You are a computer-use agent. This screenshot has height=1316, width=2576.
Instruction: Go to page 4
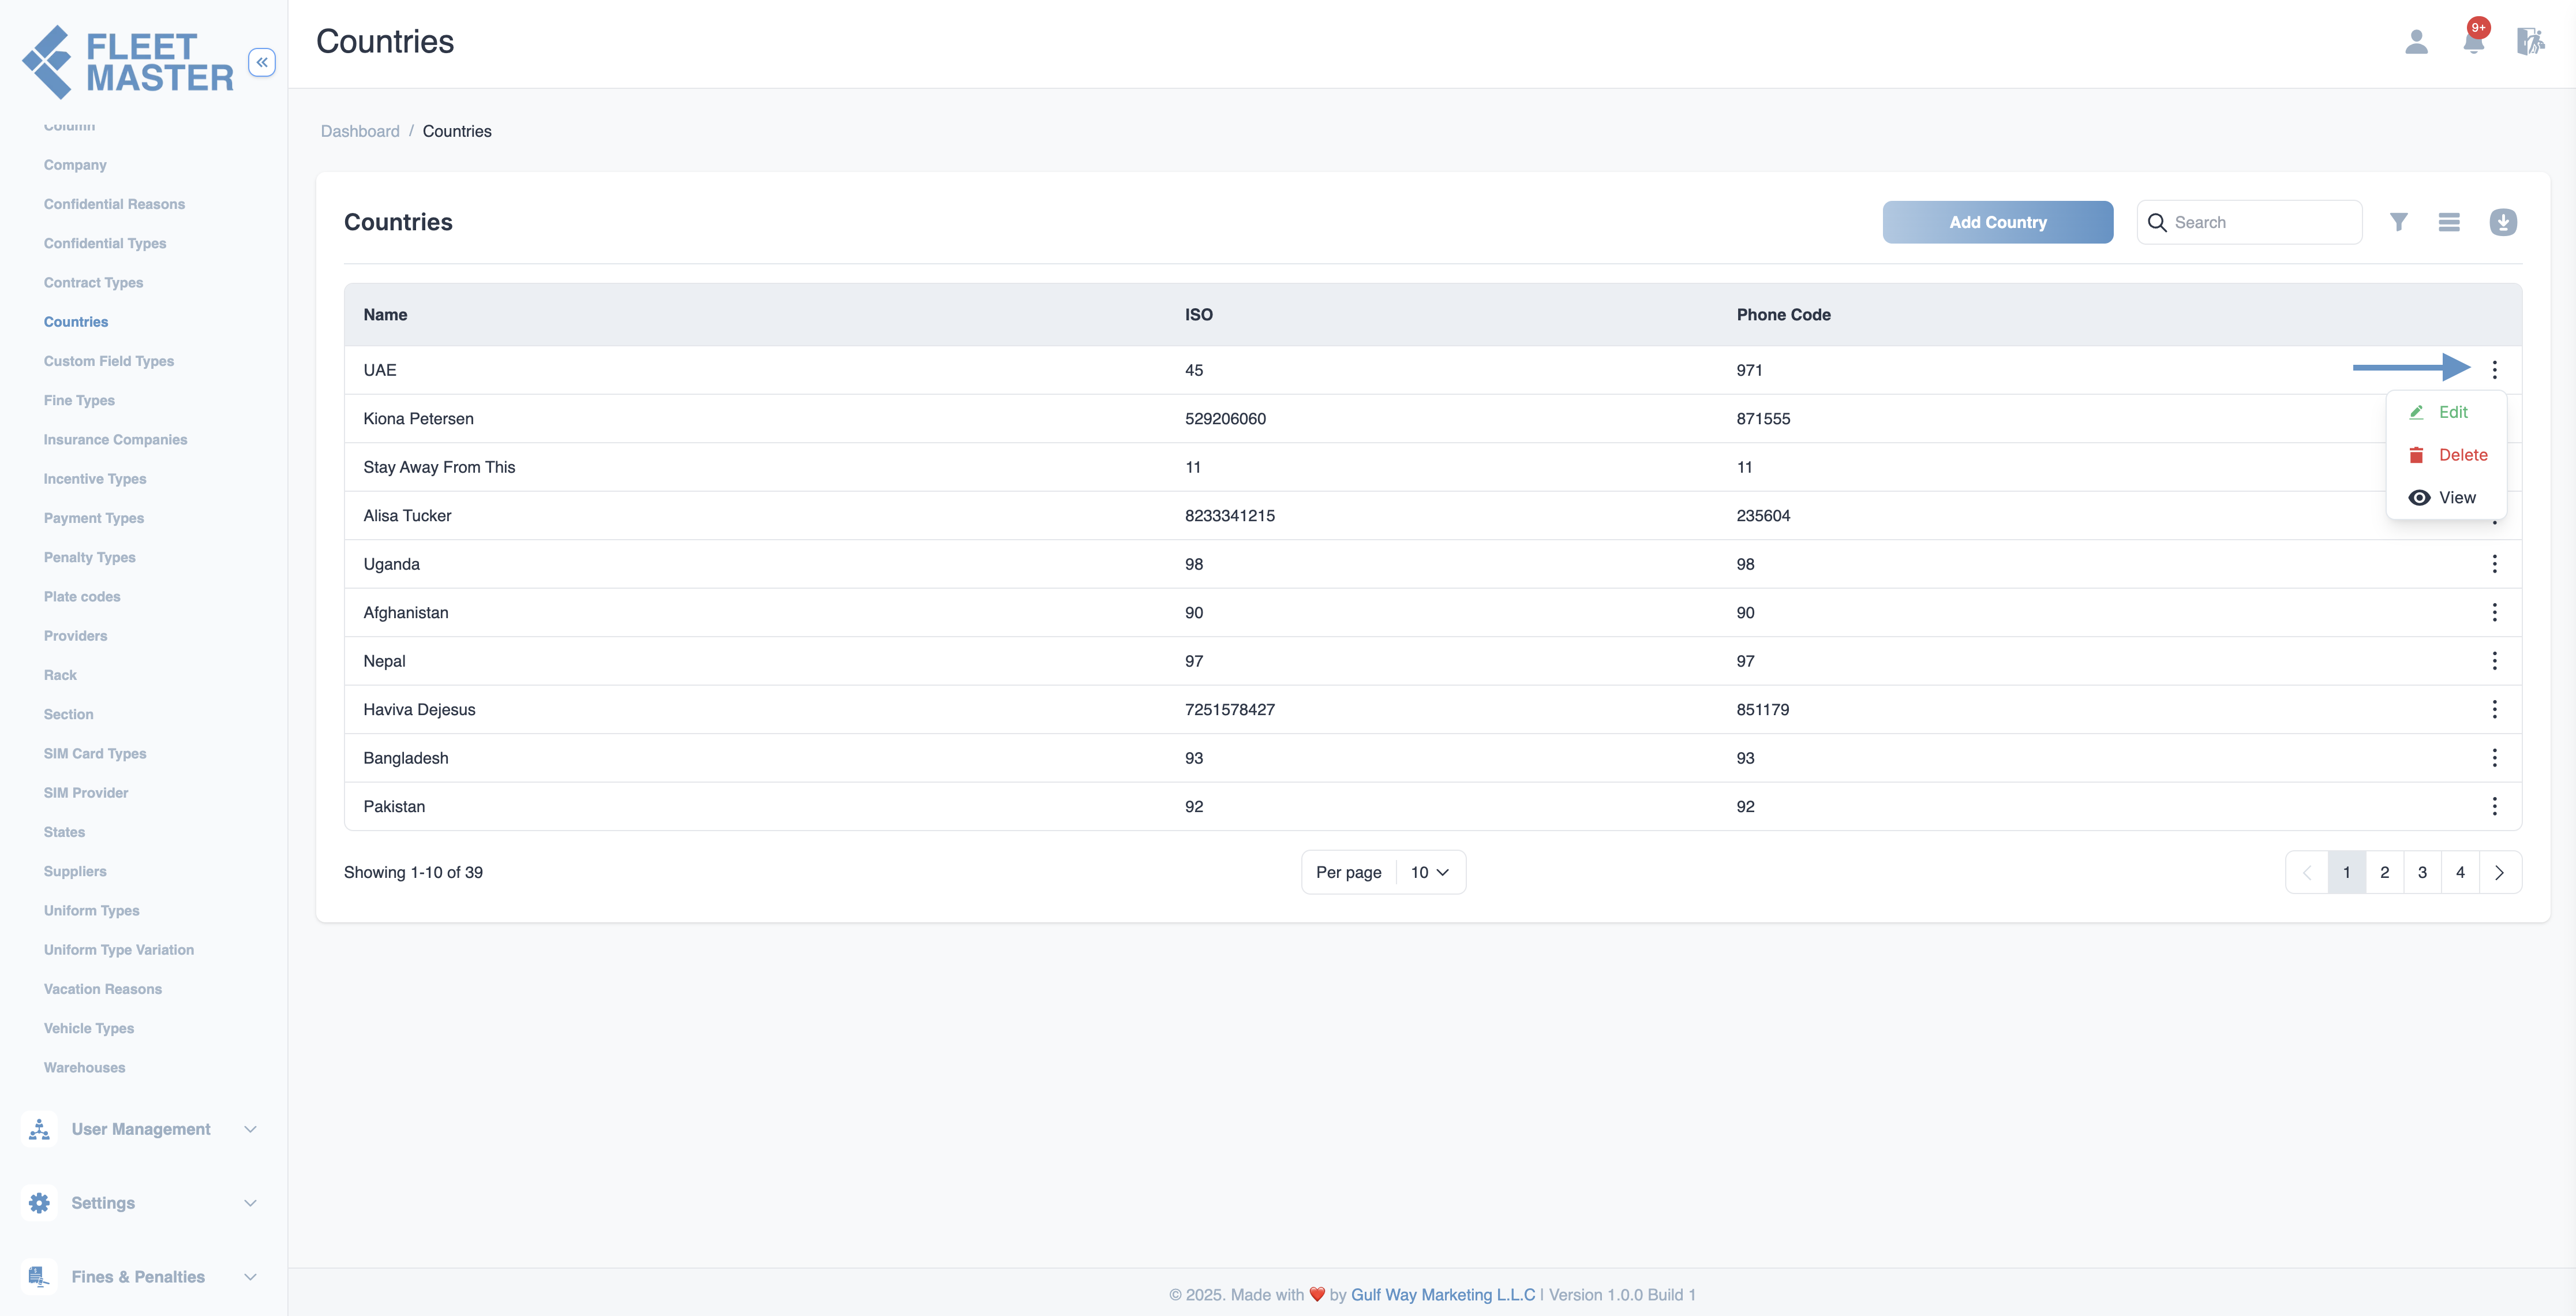[2460, 872]
